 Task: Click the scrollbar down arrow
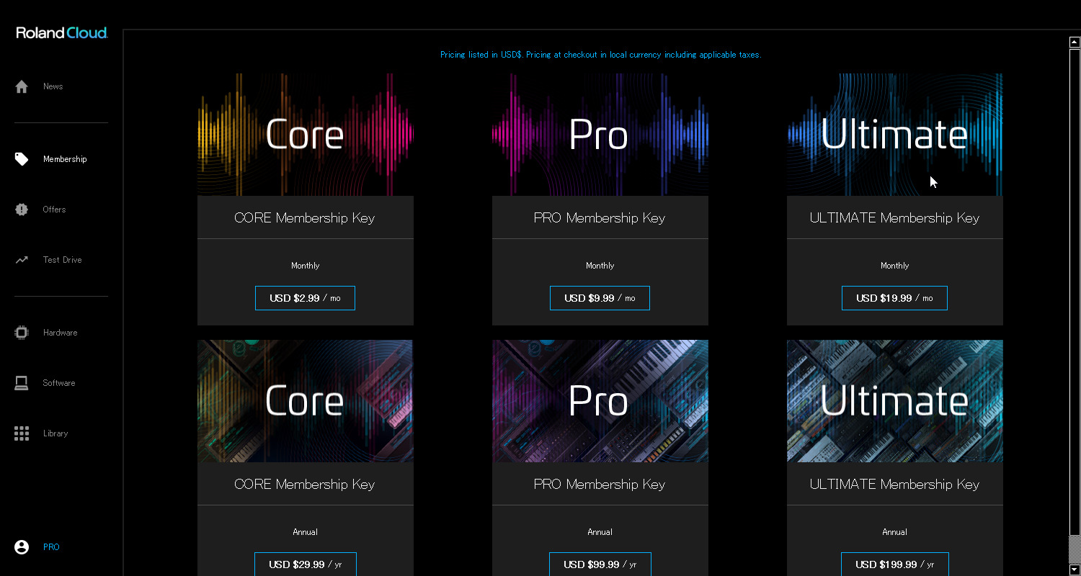click(x=1075, y=570)
